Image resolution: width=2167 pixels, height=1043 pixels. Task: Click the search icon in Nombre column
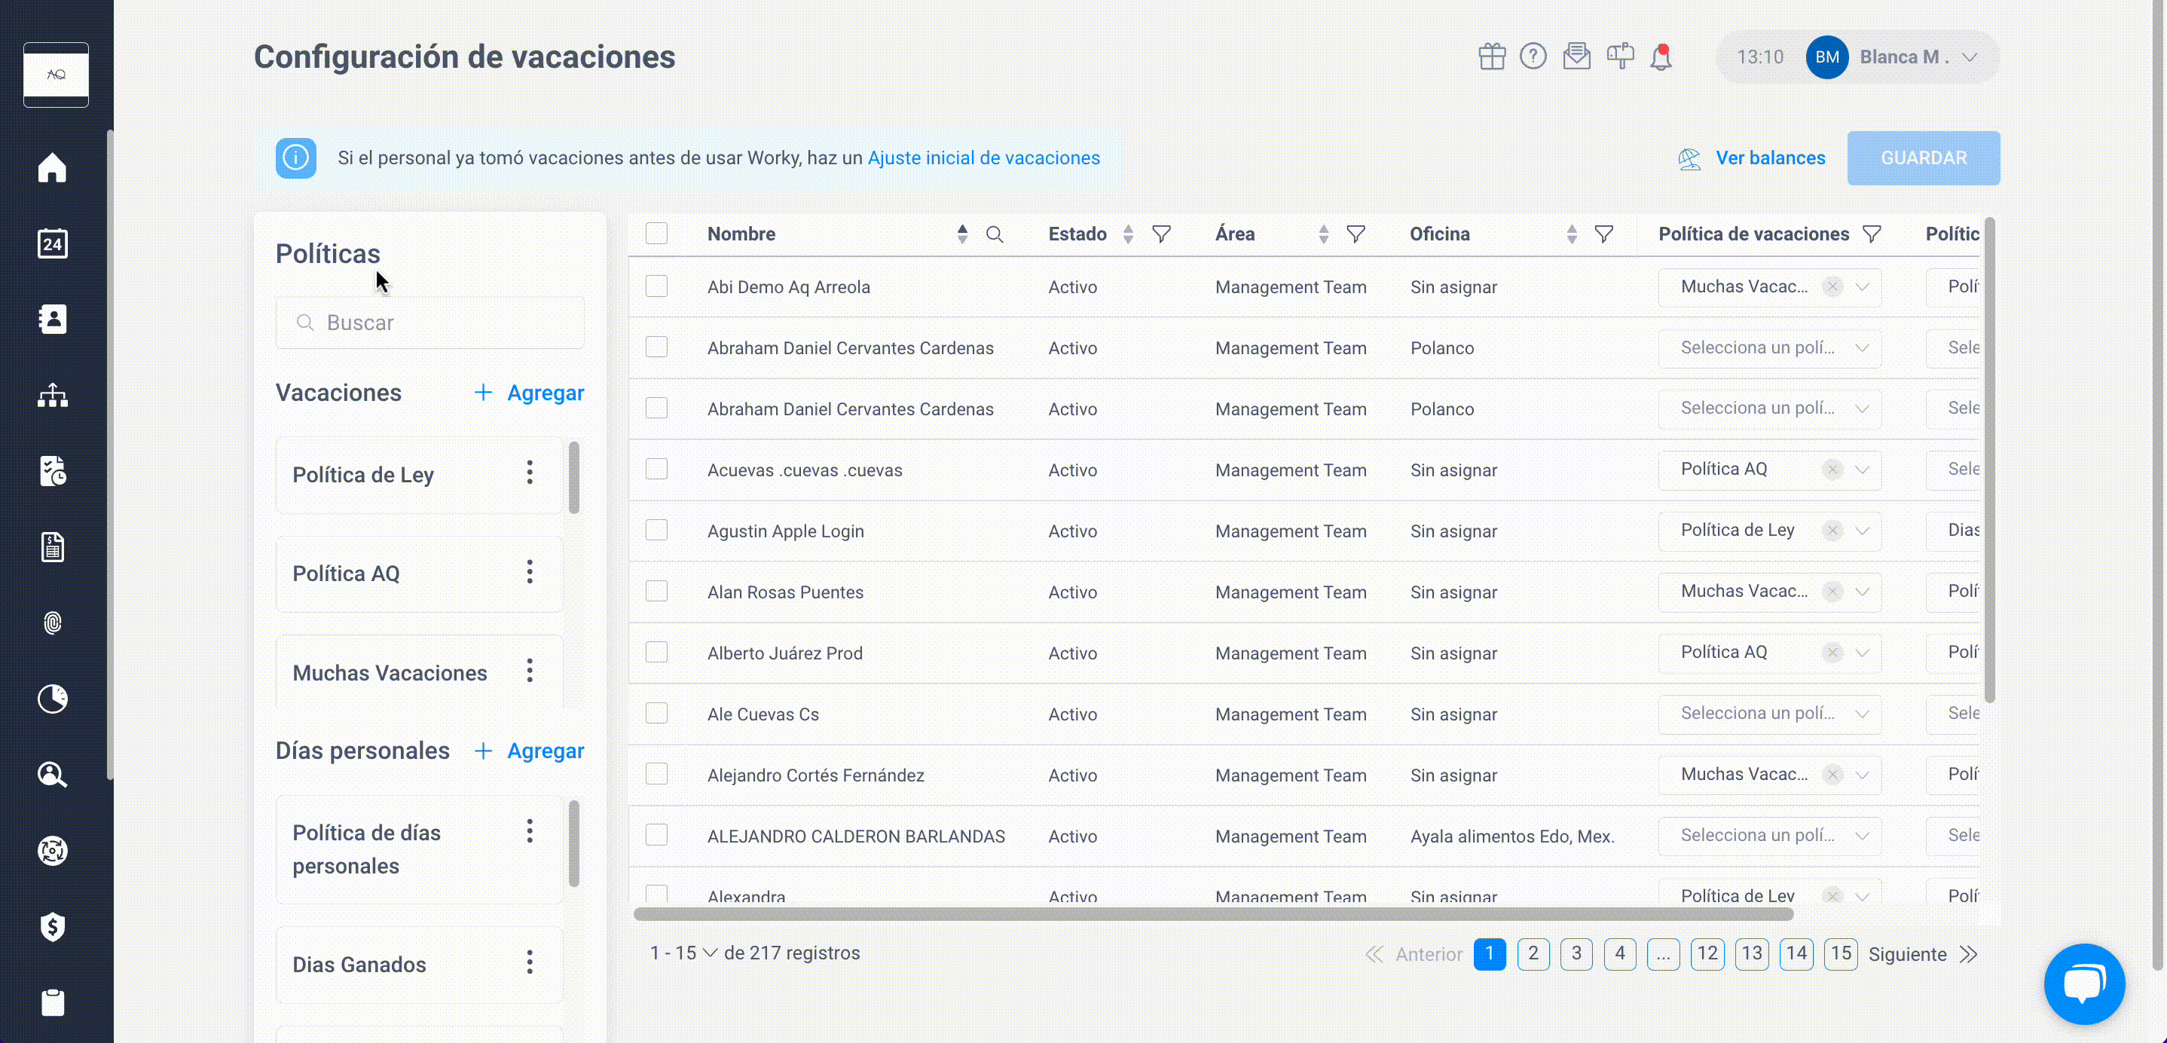995,234
